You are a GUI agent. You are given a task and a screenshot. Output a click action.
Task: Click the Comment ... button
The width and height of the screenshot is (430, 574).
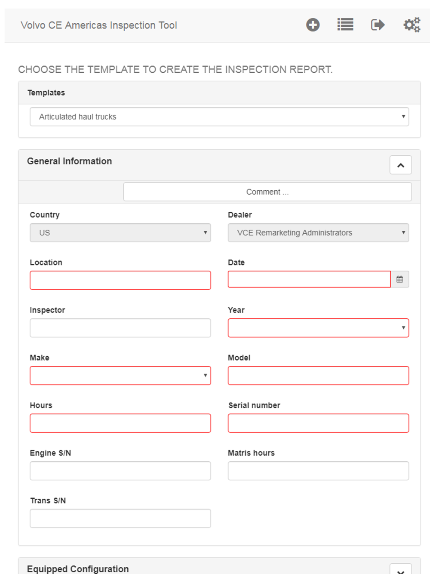tap(267, 192)
